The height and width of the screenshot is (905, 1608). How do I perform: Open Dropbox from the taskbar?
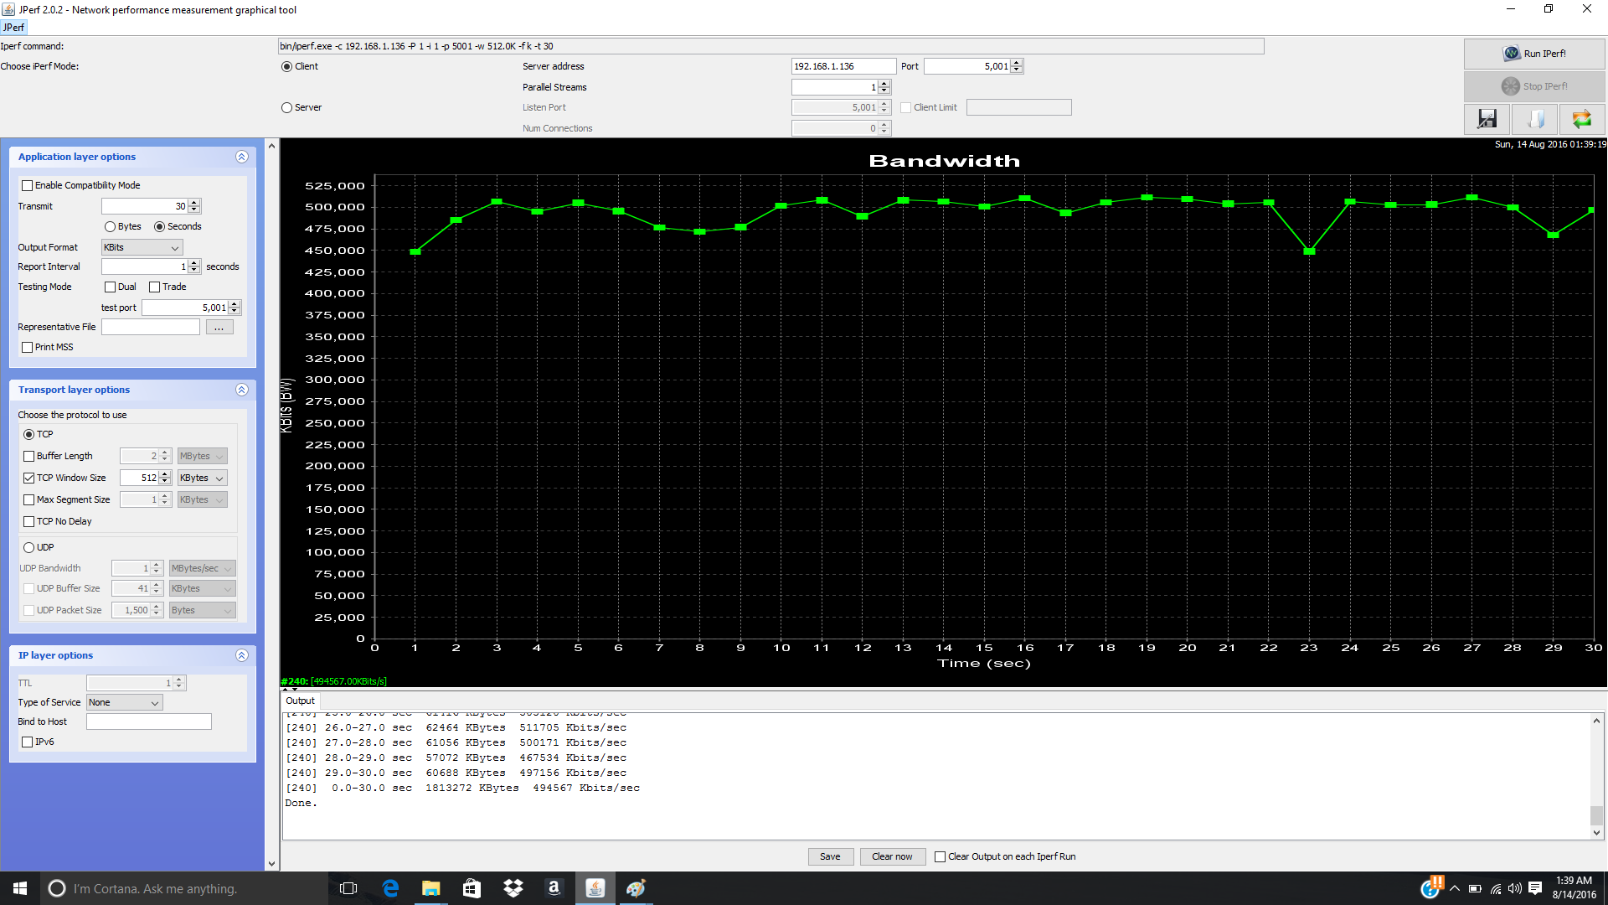pyautogui.click(x=513, y=888)
